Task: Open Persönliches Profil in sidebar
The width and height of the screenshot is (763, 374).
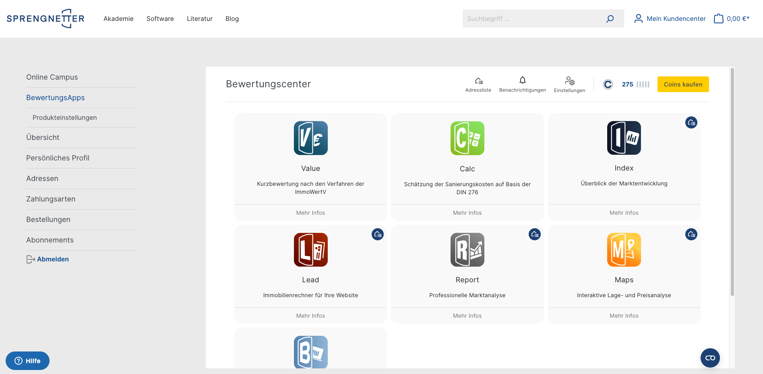Action: point(81,158)
